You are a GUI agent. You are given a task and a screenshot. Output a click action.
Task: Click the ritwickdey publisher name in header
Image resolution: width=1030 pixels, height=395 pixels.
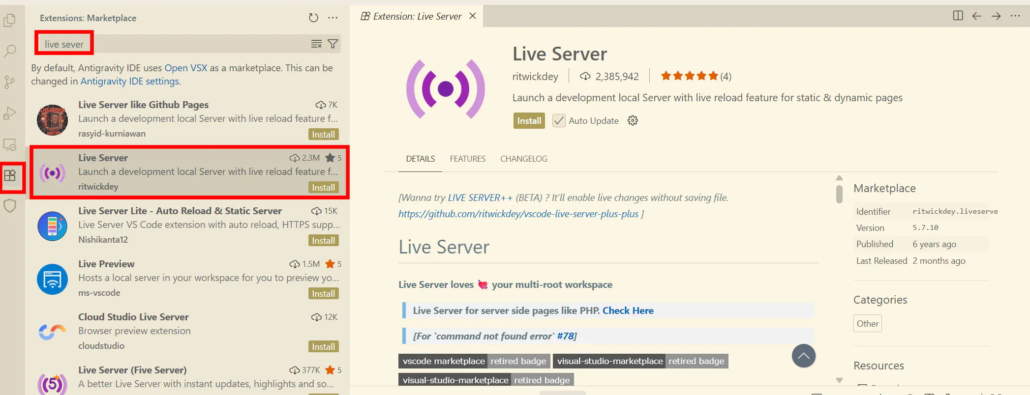click(x=535, y=76)
